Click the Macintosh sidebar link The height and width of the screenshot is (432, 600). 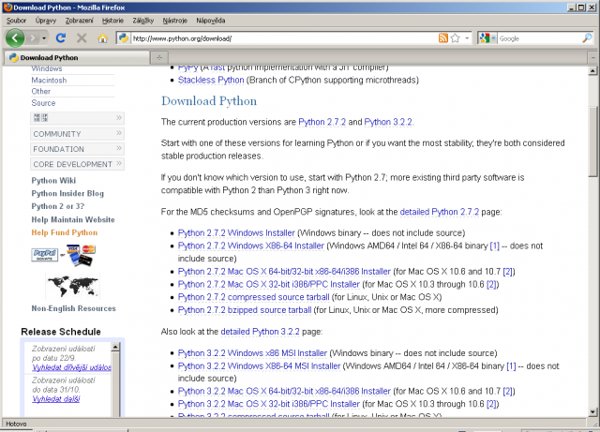click(x=49, y=80)
